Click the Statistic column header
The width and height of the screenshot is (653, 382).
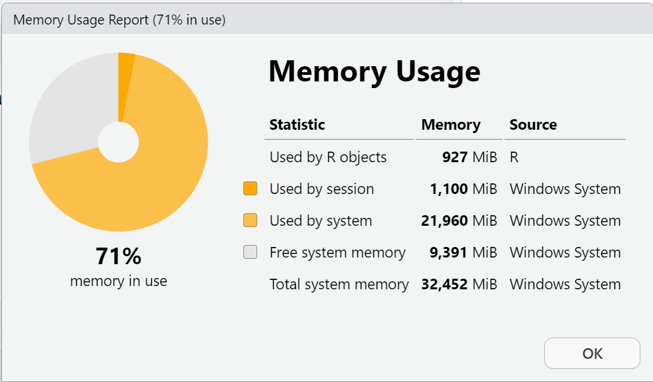coord(297,124)
